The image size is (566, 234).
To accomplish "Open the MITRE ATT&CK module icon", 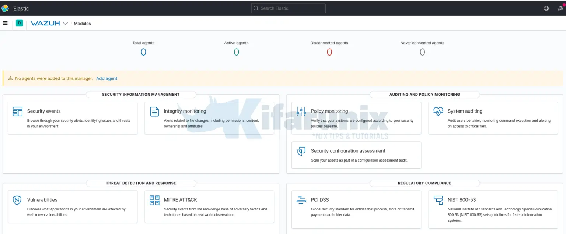I will pyautogui.click(x=154, y=200).
